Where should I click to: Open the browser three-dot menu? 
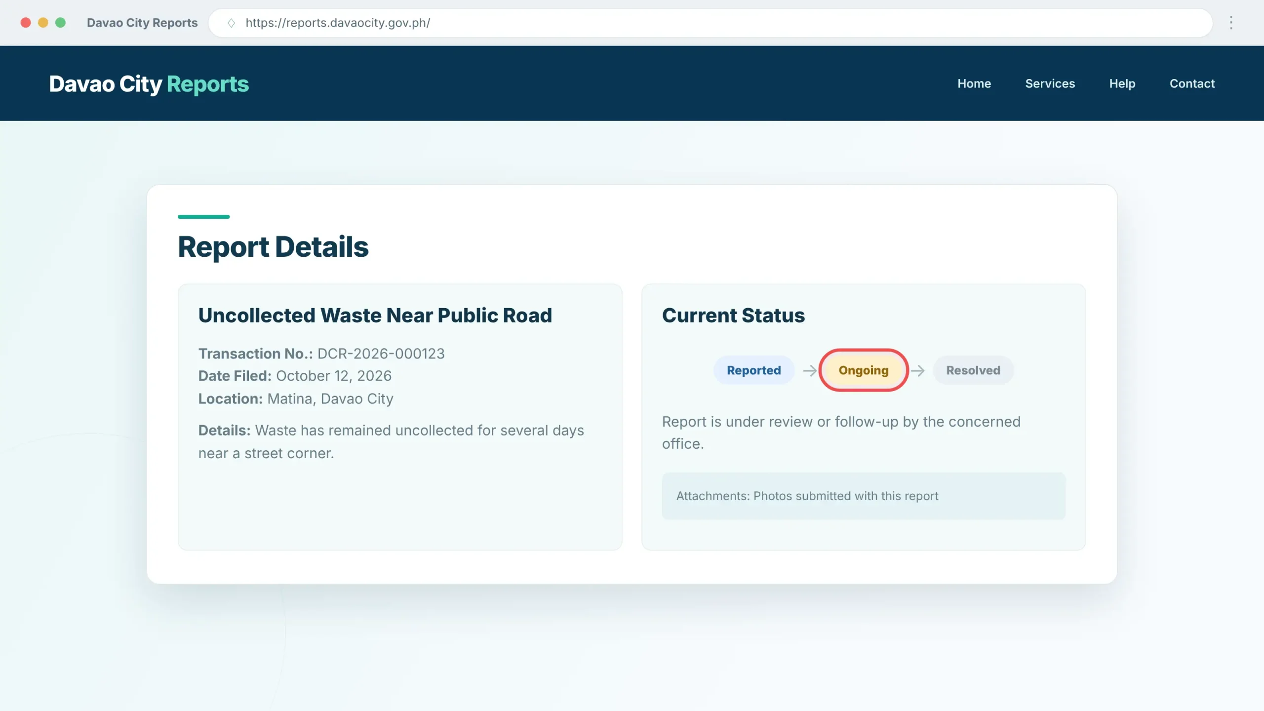click(x=1231, y=23)
